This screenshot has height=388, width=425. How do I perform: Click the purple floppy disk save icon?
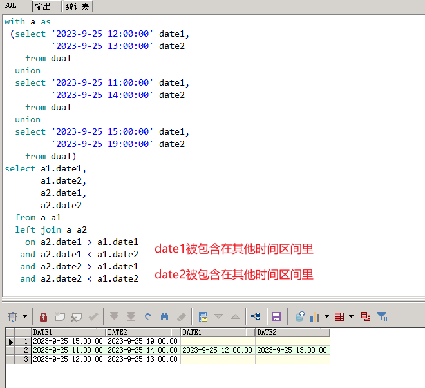pyautogui.click(x=276, y=316)
